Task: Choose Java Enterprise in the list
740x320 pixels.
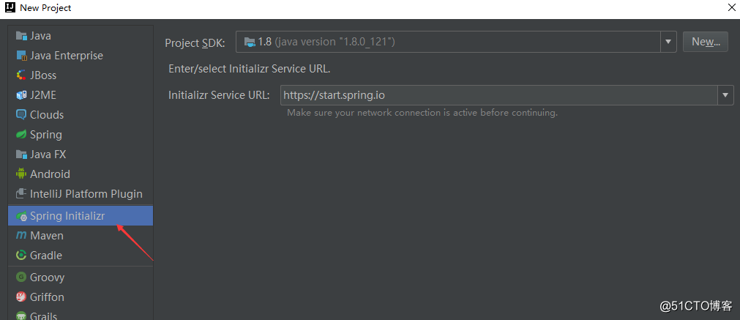Action: coord(81,56)
